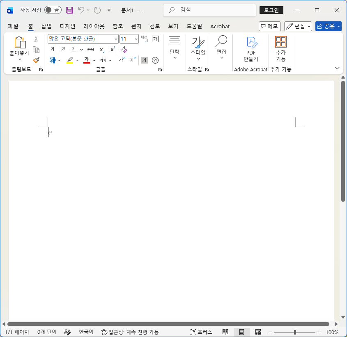Expand highlight color options arrow
347x337 pixels.
(77, 60)
